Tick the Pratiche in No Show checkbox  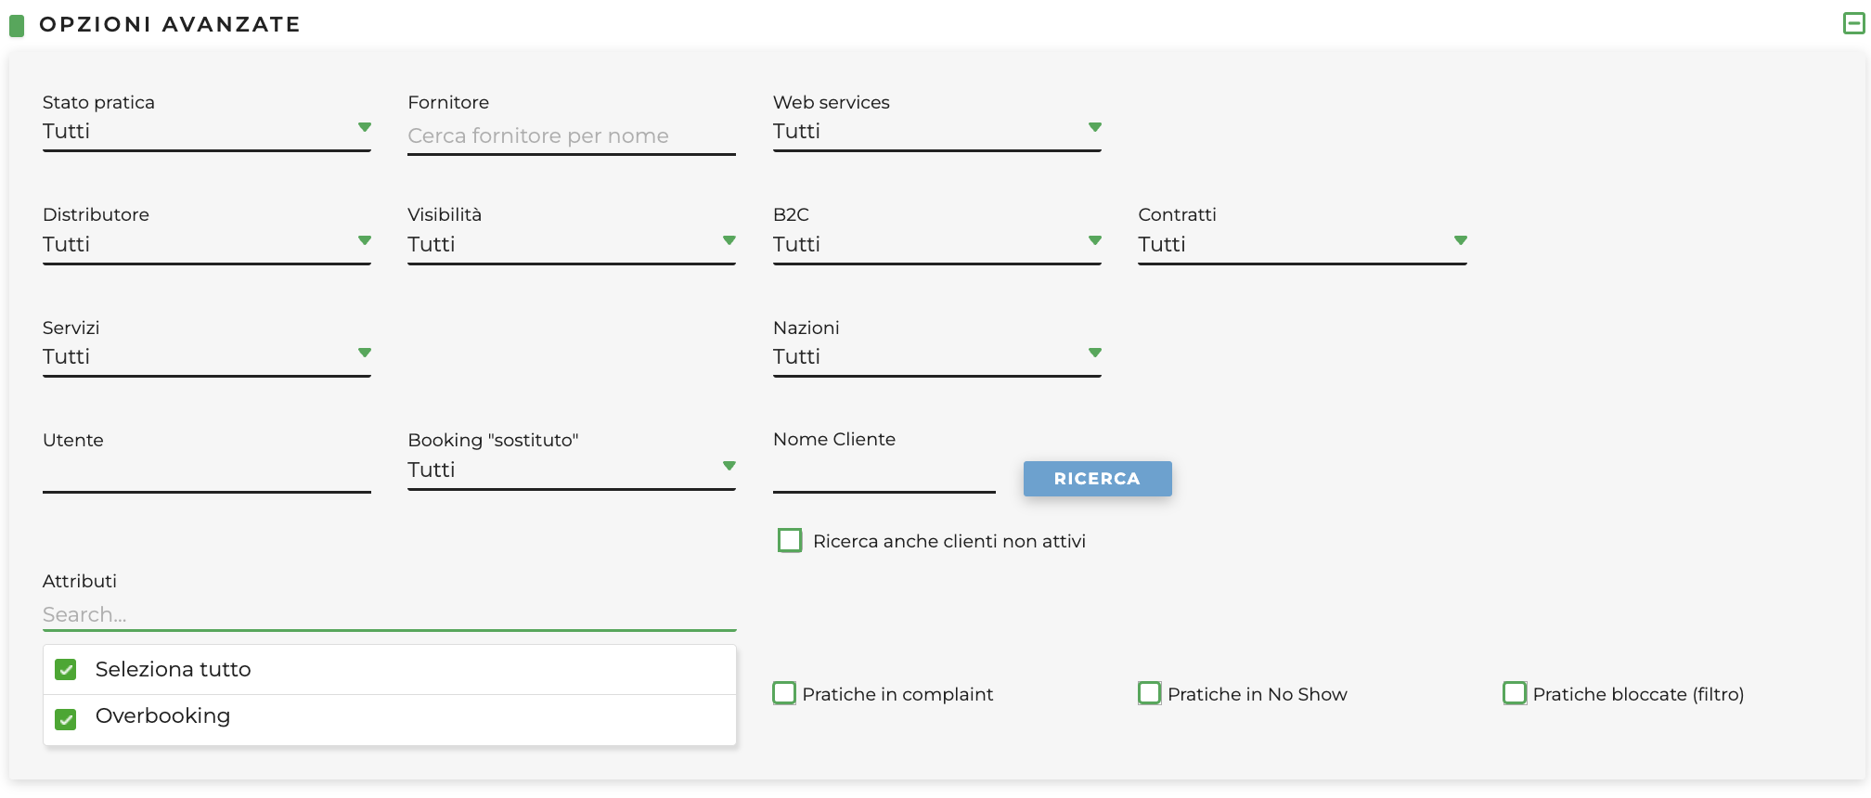click(1150, 693)
